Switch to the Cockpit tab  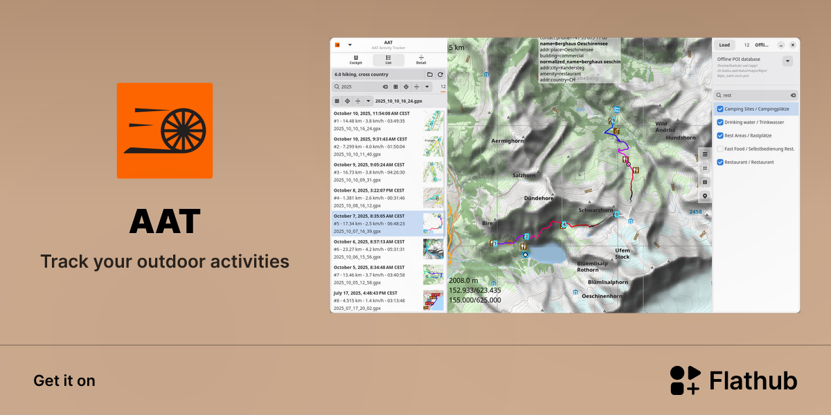(355, 59)
